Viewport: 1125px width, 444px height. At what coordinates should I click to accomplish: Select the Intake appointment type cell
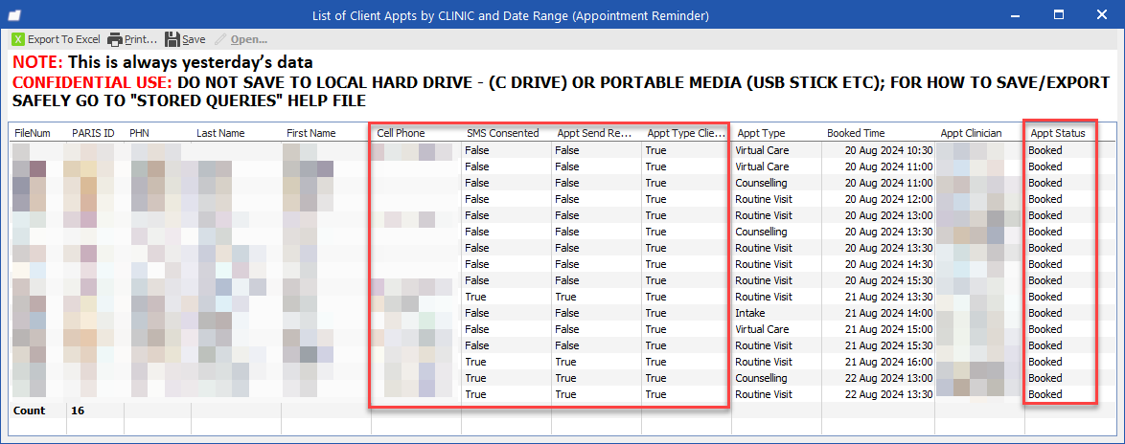pos(750,313)
